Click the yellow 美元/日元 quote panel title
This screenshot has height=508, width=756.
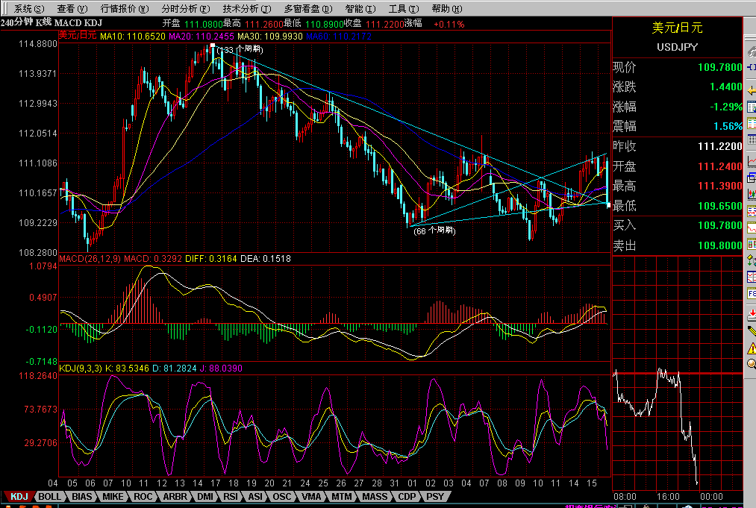tap(677, 28)
